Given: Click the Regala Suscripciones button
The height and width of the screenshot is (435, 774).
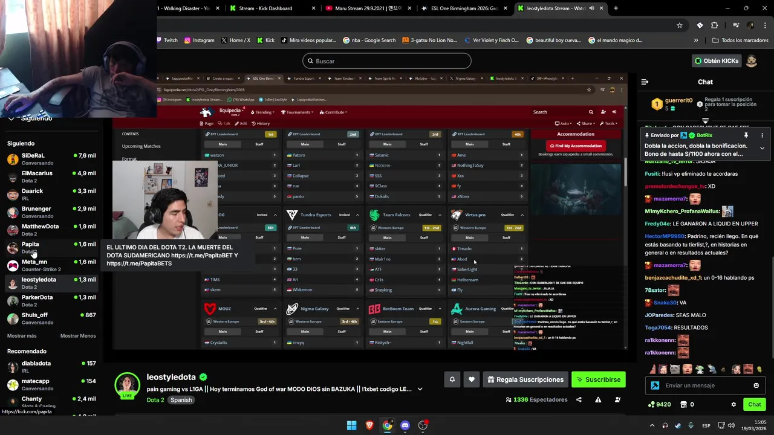Looking at the screenshot, I should pyautogui.click(x=525, y=379).
